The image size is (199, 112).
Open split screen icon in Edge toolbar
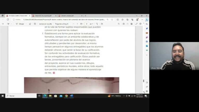point(118,19)
